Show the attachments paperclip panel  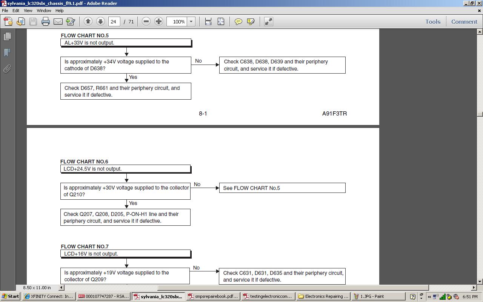7,69
